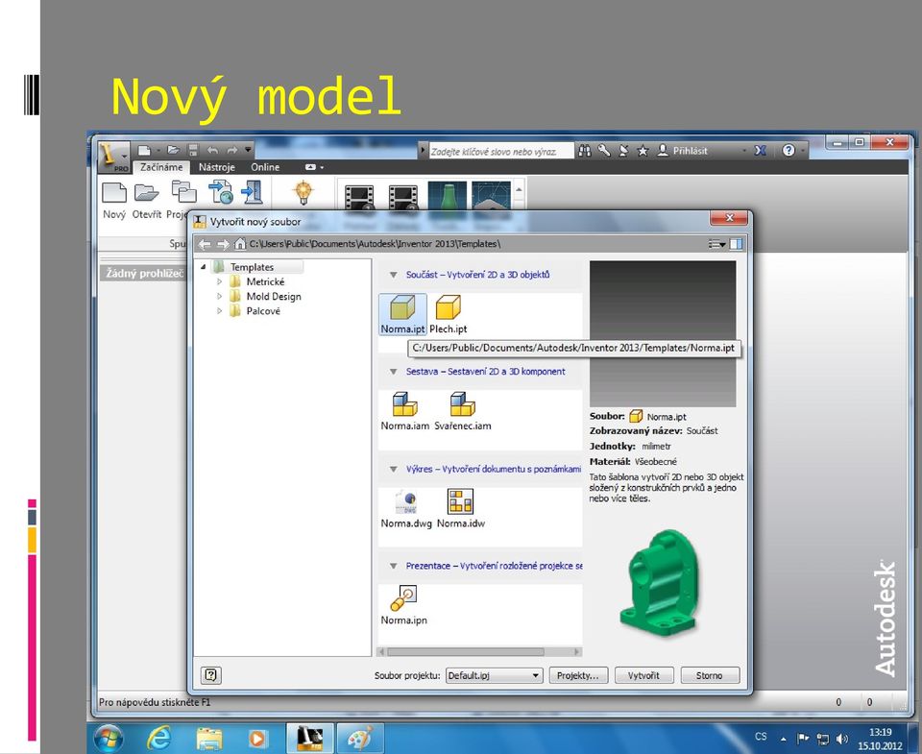Open the blueprint tutorial thumbnail in the ribbon
Viewport: 922px width, 754px height.
[491, 196]
